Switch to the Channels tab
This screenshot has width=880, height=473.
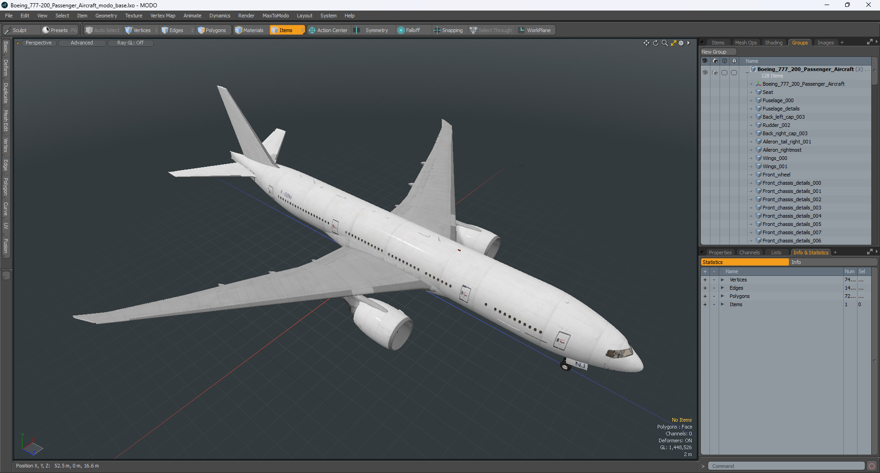coord(749,253)
